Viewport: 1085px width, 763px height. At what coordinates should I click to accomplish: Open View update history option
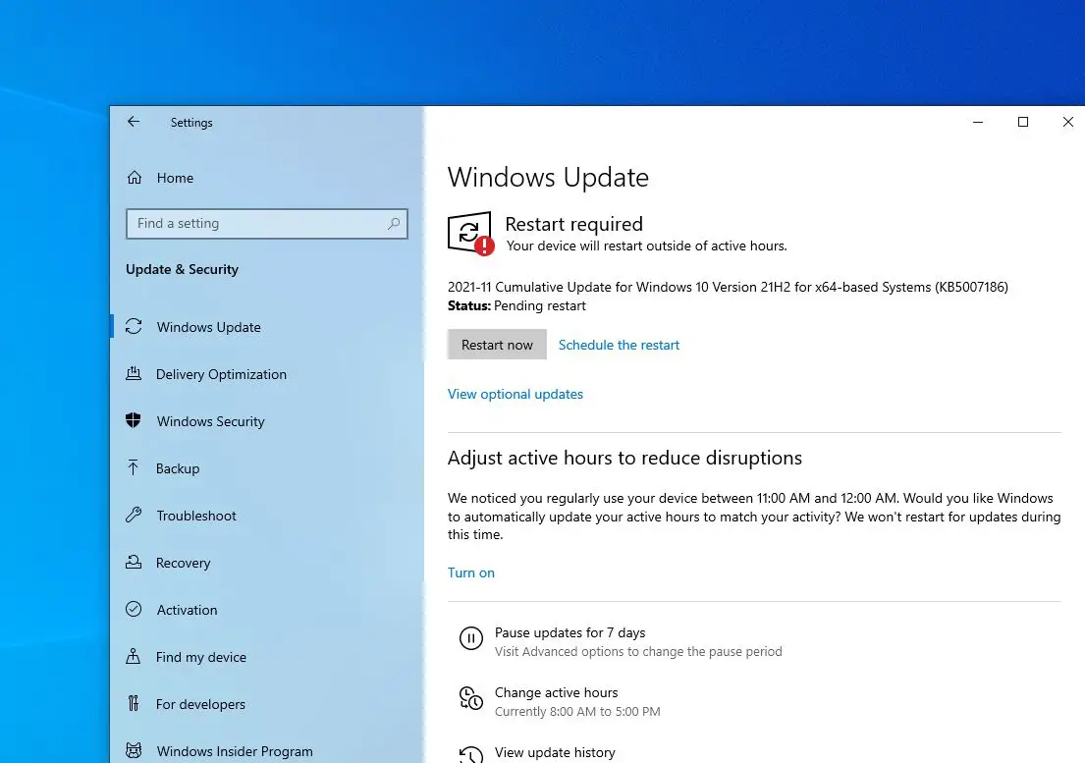554,752
